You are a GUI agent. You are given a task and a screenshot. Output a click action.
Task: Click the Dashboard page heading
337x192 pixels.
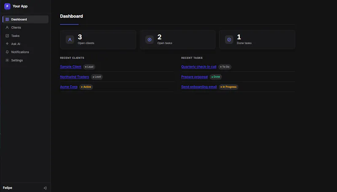pyautogui.click(x=71, y=16)
